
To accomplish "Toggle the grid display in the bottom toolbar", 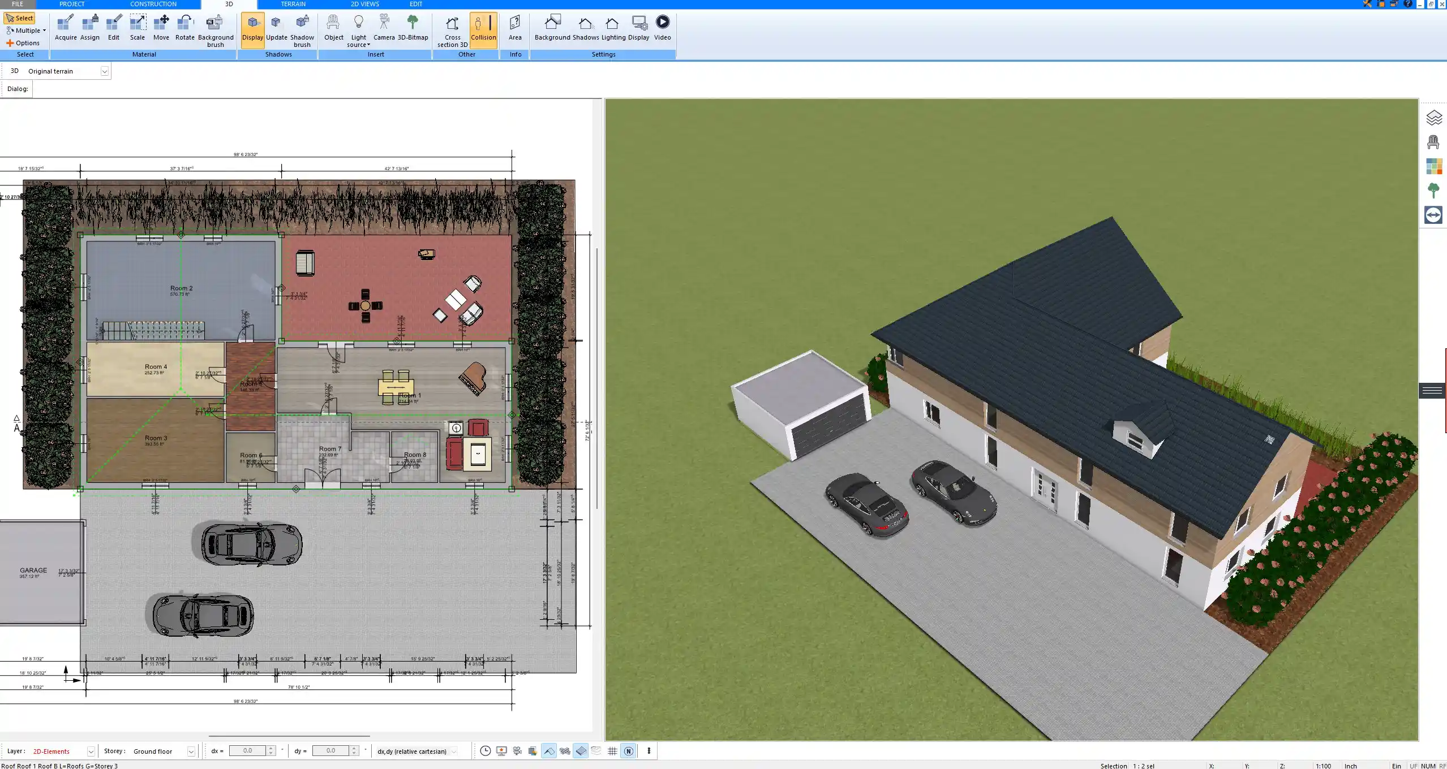I will point(612,751).
